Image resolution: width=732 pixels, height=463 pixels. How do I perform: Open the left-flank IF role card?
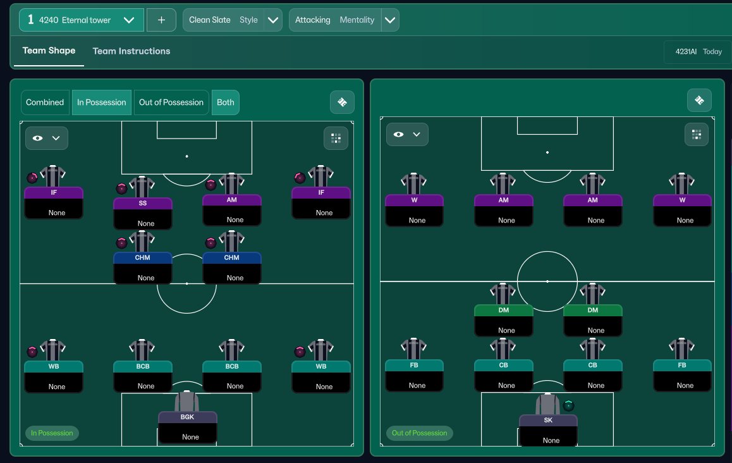tap(54, 203)
